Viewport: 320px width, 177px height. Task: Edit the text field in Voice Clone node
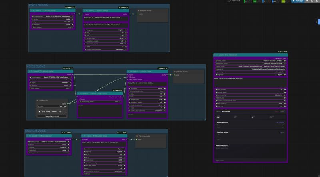coord(147,84)
